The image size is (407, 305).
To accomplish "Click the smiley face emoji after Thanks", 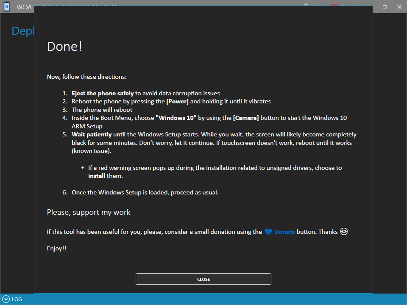I will (x=344, y=231).
